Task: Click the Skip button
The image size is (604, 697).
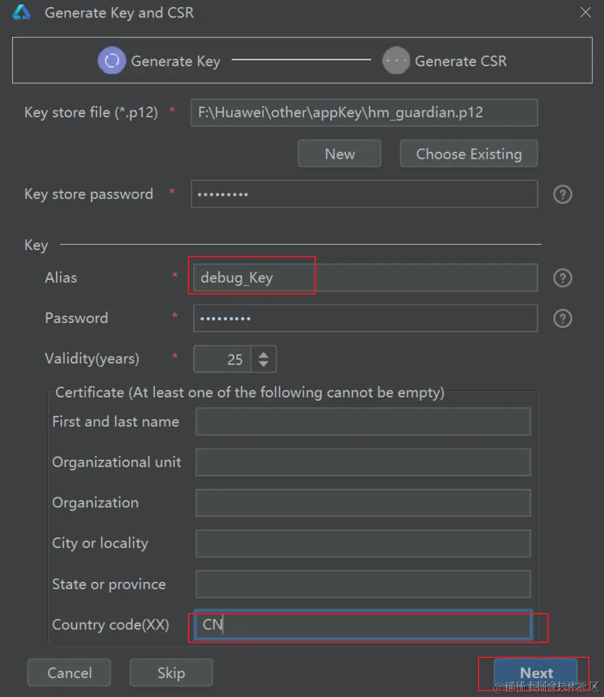Action: [x=171, y=672]
